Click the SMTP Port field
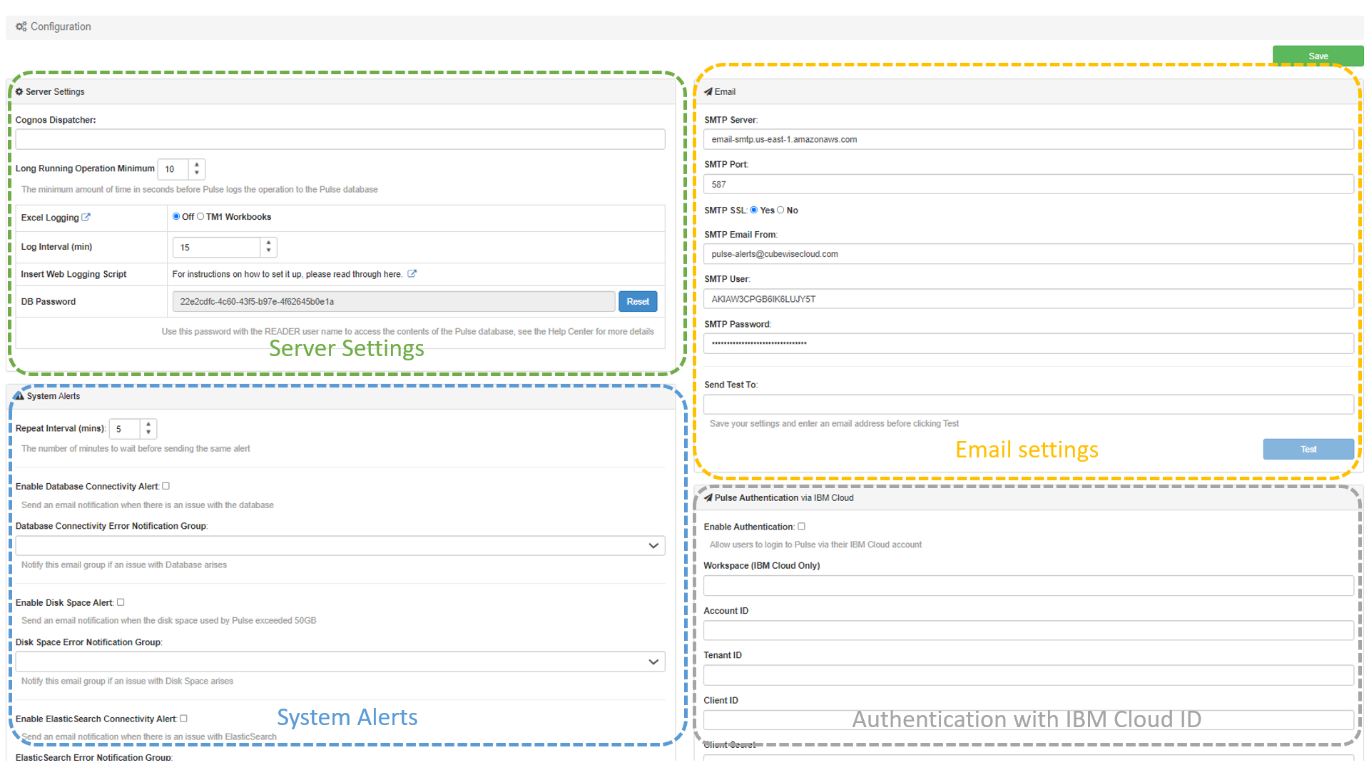This screenshot has height=770, width=1369. [x=1029, y=184]
